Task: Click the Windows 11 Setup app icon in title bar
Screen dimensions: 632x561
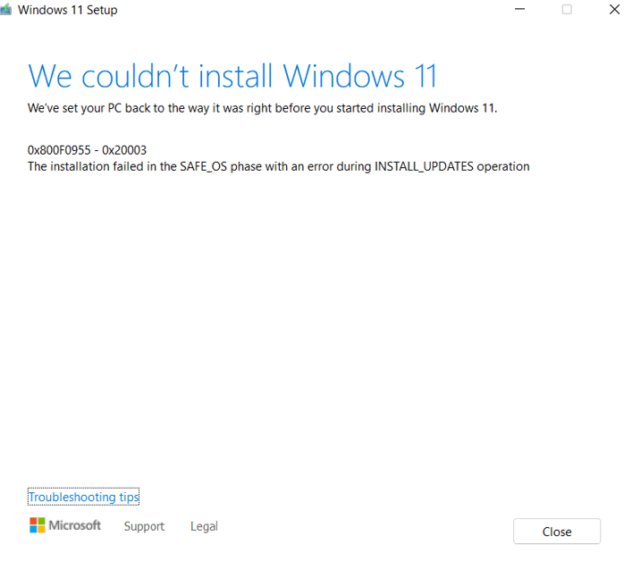Action: [5, 9]
